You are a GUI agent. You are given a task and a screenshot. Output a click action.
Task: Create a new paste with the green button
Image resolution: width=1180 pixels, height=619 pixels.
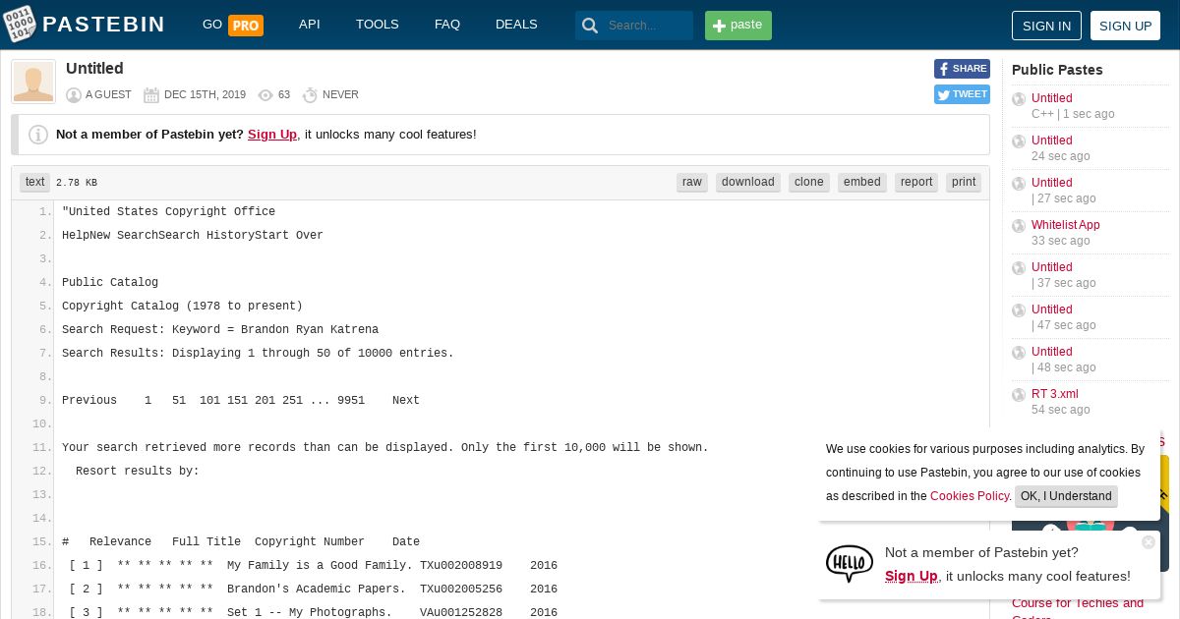(738, 26)
